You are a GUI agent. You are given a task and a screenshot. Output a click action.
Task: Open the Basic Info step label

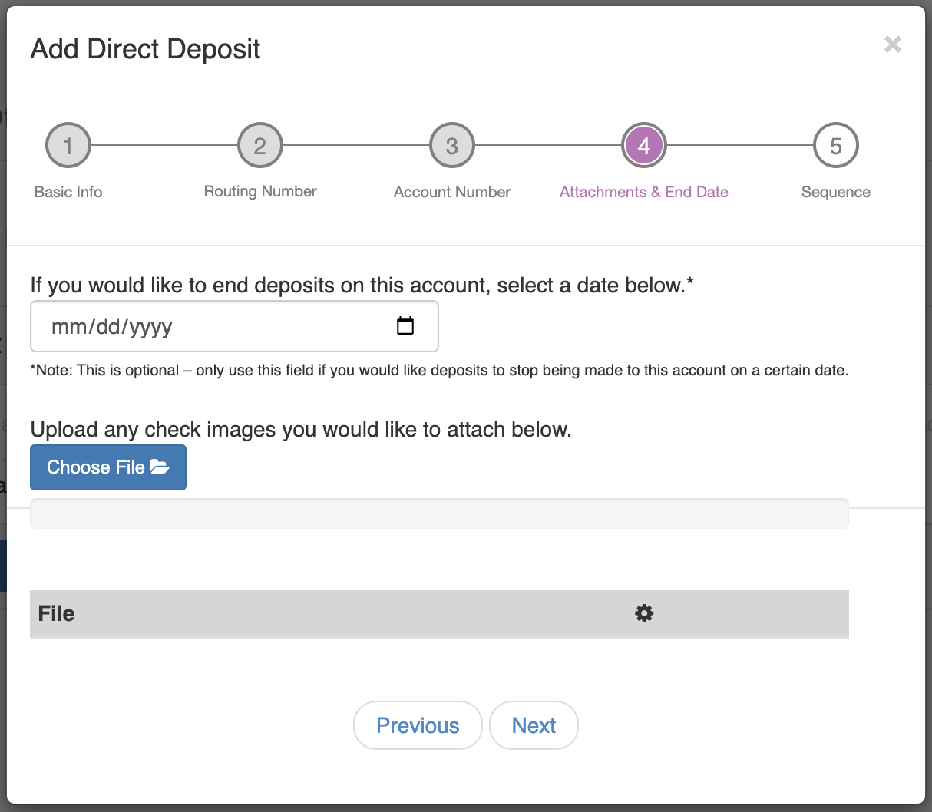[68, 192]
